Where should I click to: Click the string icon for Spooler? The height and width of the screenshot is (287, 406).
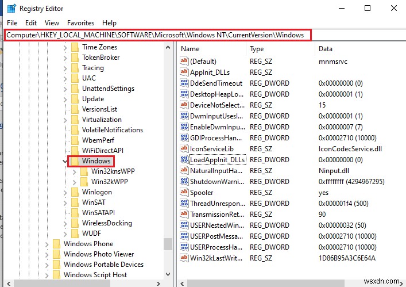(184, 192)
